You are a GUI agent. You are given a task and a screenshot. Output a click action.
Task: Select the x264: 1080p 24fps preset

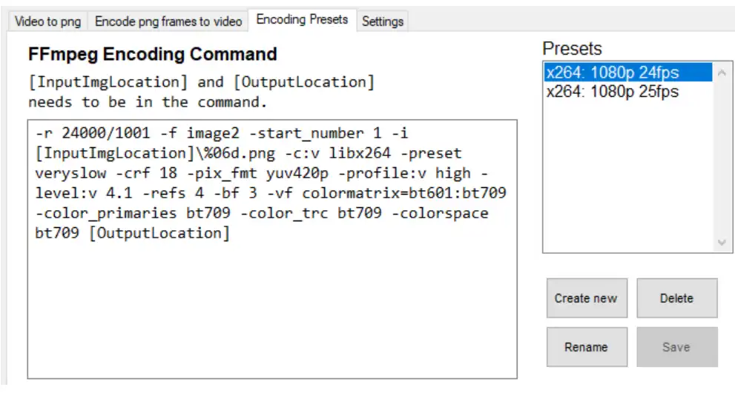click(628, 73)
